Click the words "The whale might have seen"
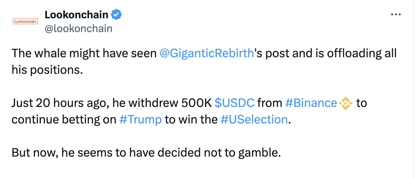The height and width of the screenshot is (178, 415). coord(84,54)
